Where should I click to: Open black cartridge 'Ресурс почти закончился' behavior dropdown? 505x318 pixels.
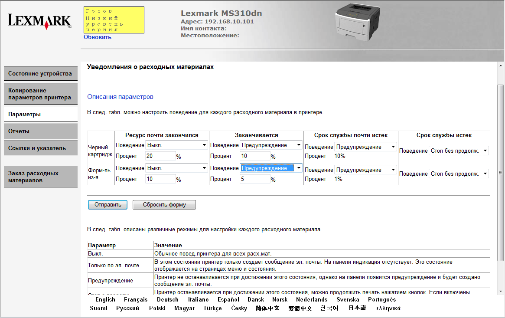tap(176, 145)
